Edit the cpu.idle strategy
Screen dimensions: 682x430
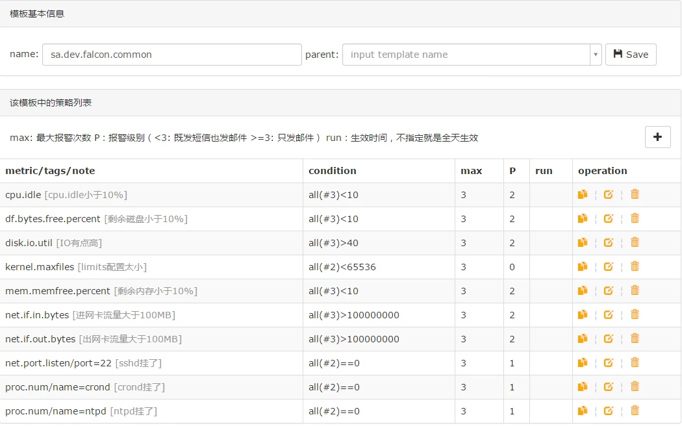point(609,194)
